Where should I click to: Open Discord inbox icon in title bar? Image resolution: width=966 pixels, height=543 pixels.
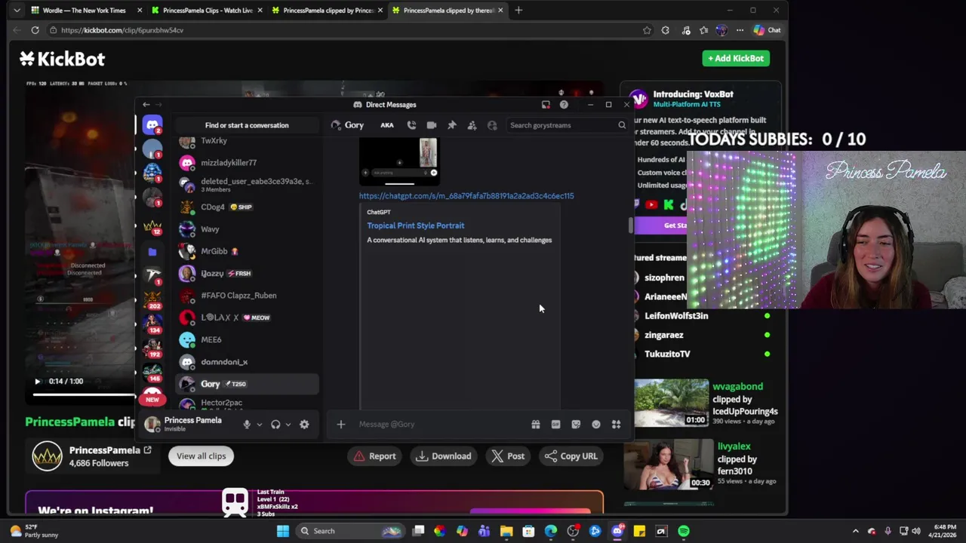pyautogui.click(x=546, y=105)
